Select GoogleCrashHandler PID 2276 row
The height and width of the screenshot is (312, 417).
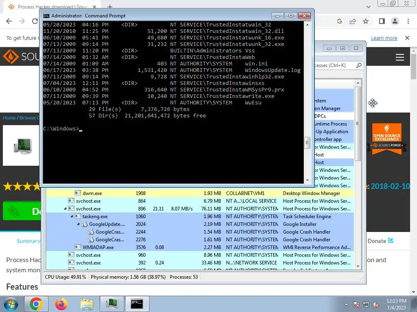pyautogui.click(x=200, y=239)
